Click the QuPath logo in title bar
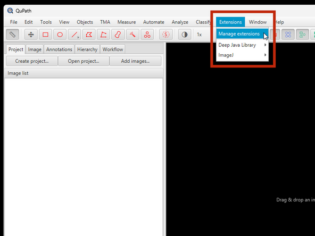 [10, 11]
